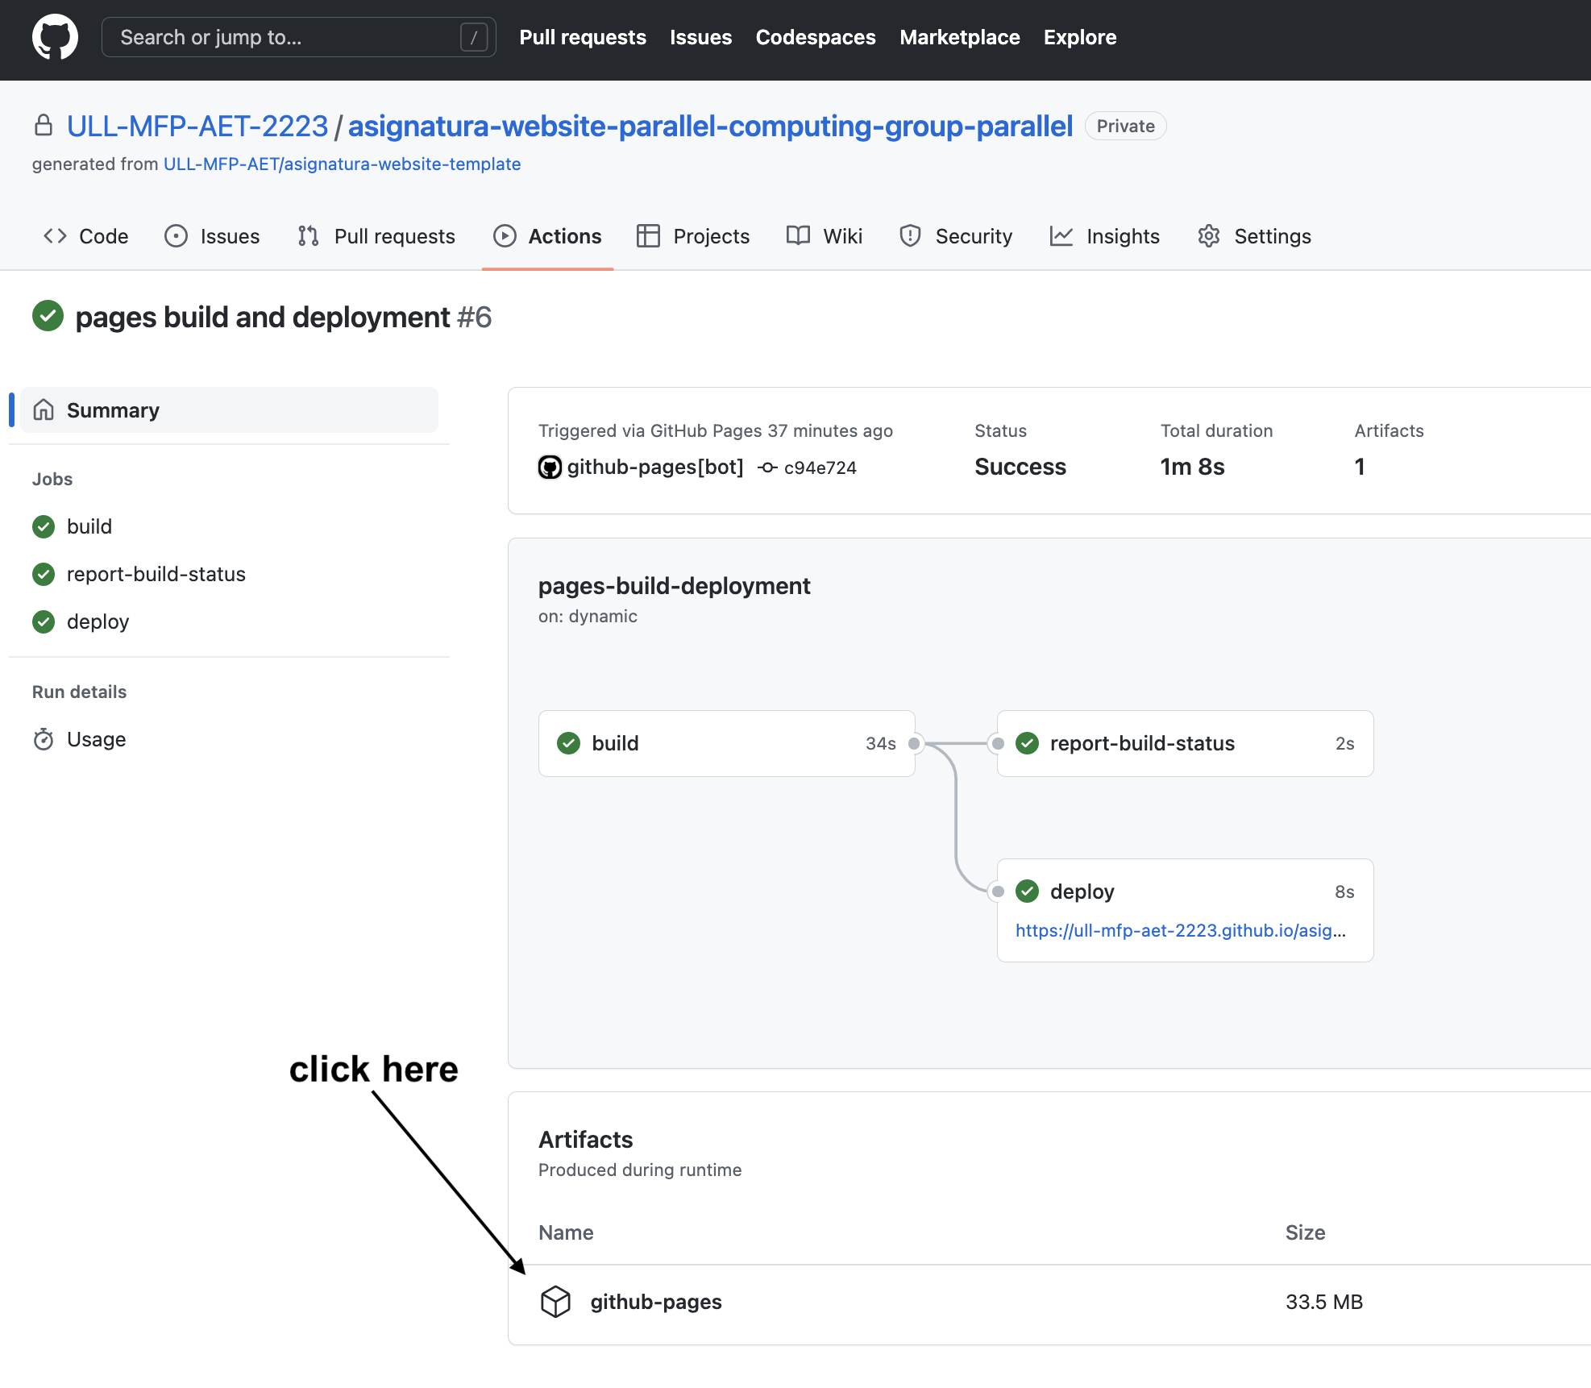Download the github-pages artifact sized 33.5 MB
Screen dimensions: 1591x1388
[655, 1301]
